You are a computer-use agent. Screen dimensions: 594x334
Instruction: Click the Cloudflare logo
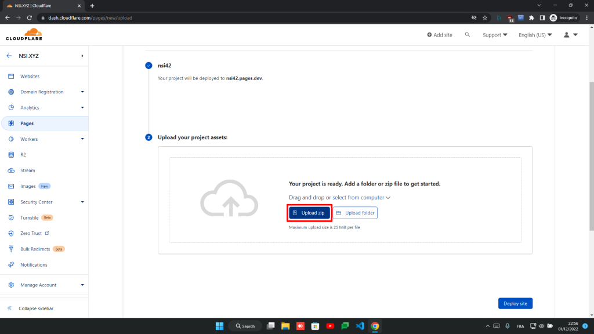pos(24,34)
